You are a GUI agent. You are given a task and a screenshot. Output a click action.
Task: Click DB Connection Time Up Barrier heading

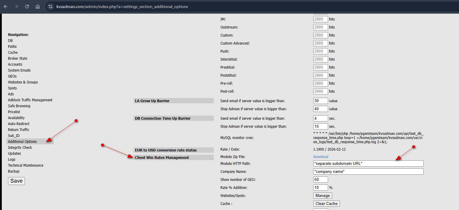pos(174,118)
